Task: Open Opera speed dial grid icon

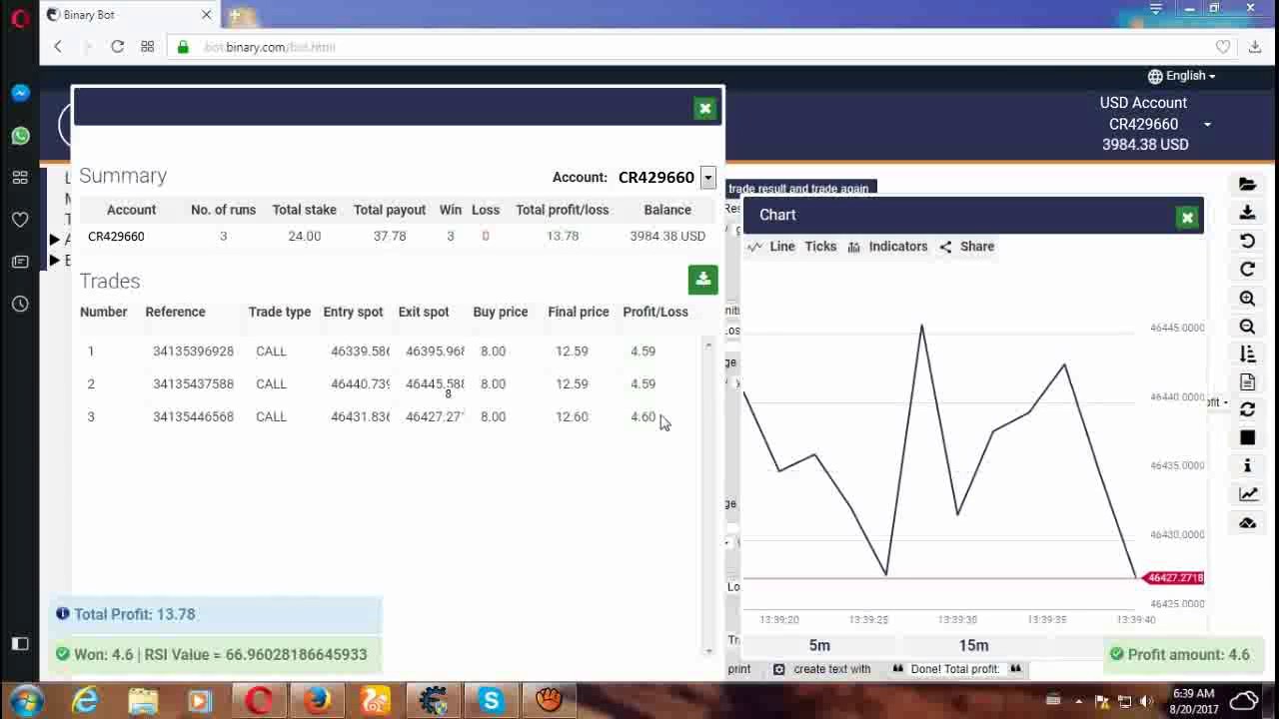Action: coord(147,47)
